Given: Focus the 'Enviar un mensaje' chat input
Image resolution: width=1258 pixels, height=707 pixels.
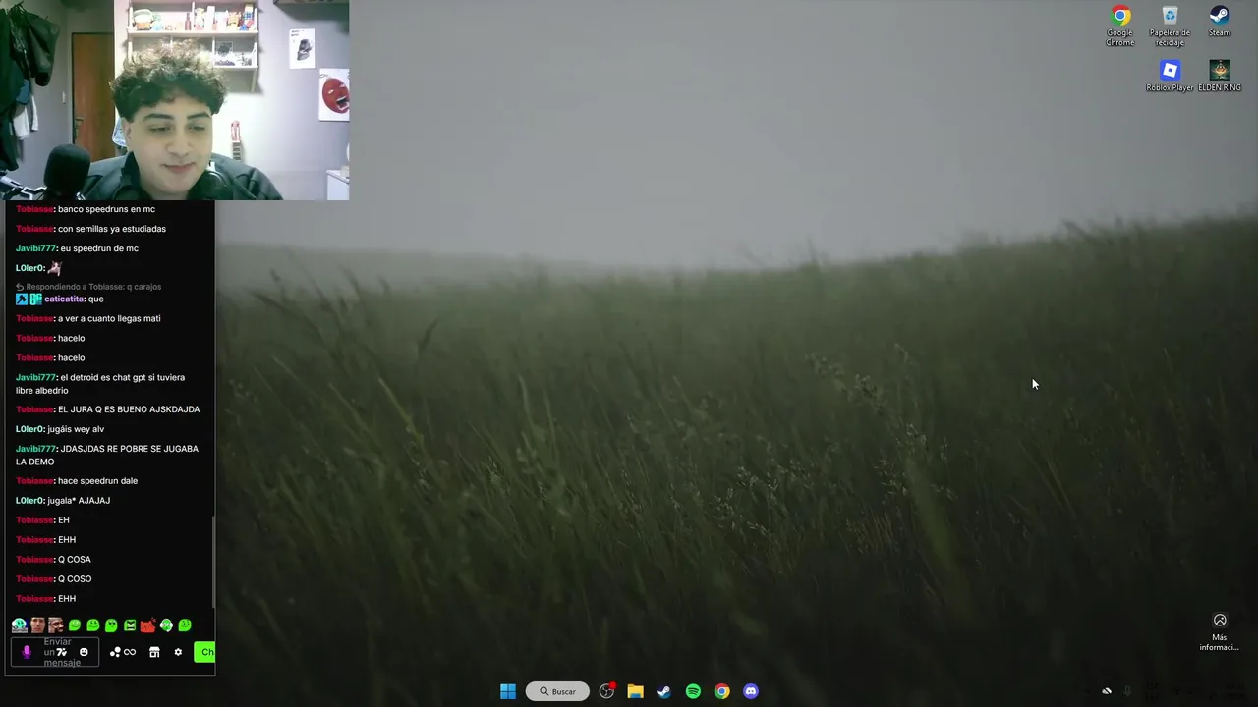Looking at the screenshot, I should tap(55, 652).
